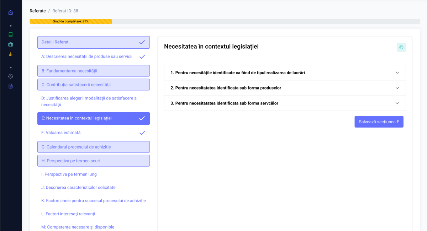Expand section 2 about forma produselor
This screenshot has width=427, height=231.
285,88
